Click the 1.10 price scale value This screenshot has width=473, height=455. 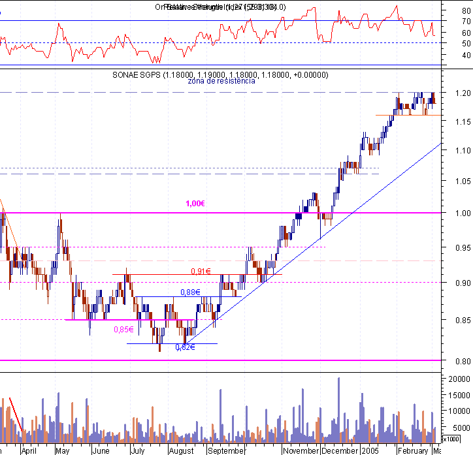(463, 150)
